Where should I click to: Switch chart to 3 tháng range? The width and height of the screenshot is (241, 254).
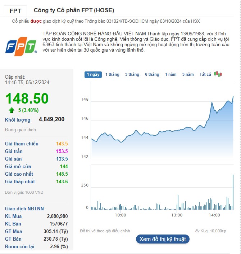pyautogui.click(x=132, y=74)
